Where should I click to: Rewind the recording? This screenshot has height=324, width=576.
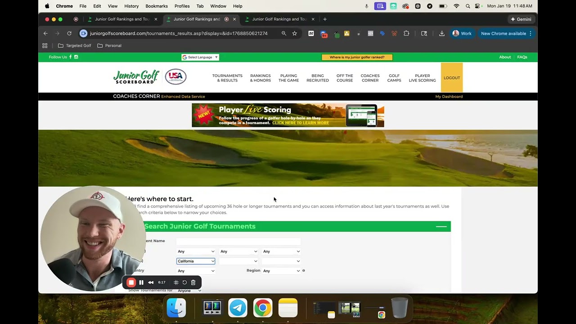tap(151, 282)
